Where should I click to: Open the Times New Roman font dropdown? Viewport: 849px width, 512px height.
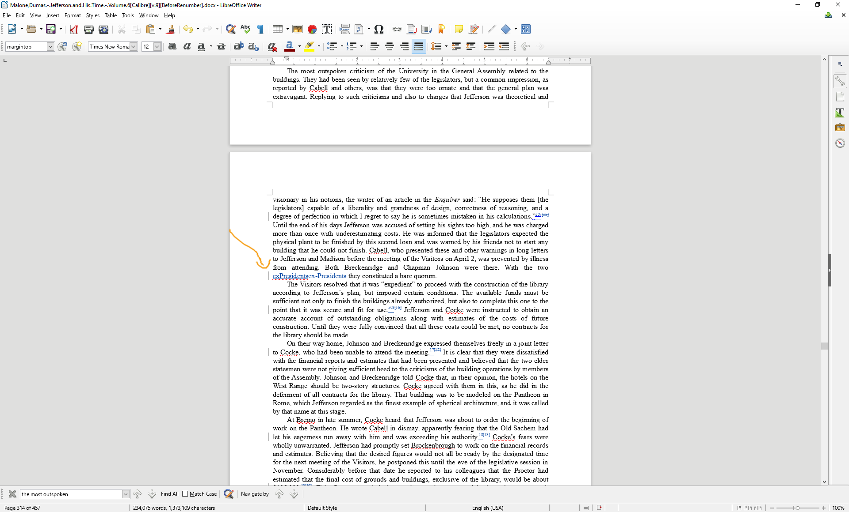133,46
